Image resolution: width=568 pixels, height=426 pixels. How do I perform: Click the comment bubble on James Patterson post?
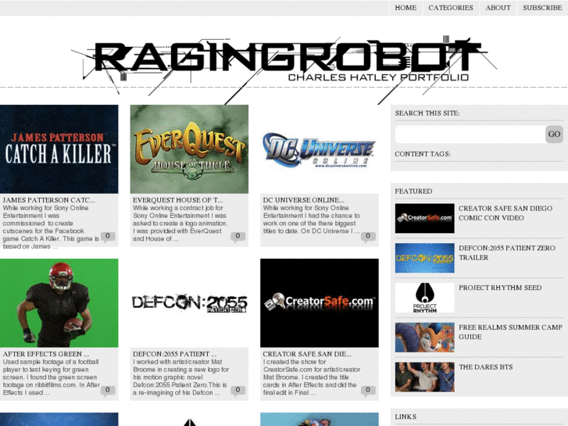[x=108, y=236]
